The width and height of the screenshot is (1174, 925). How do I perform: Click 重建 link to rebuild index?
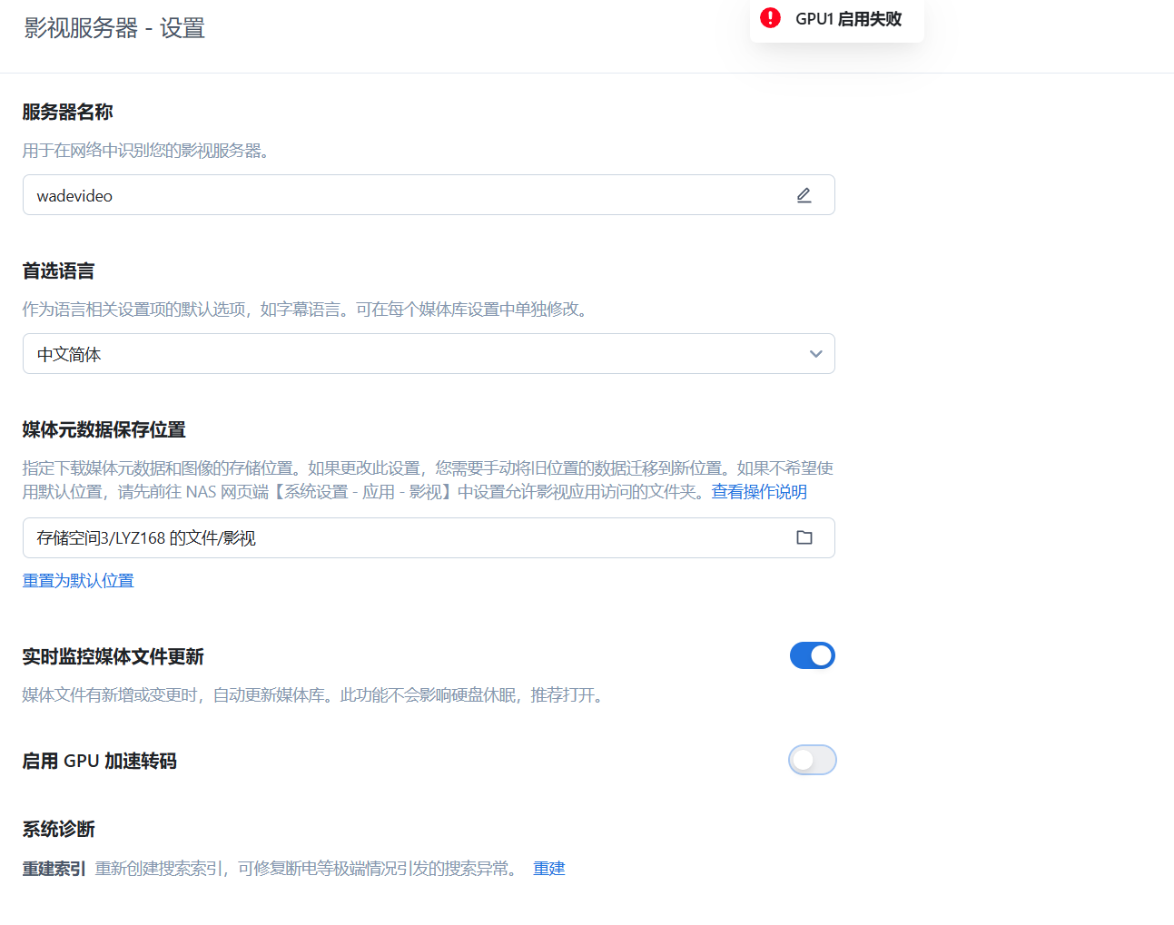(548, 869)
